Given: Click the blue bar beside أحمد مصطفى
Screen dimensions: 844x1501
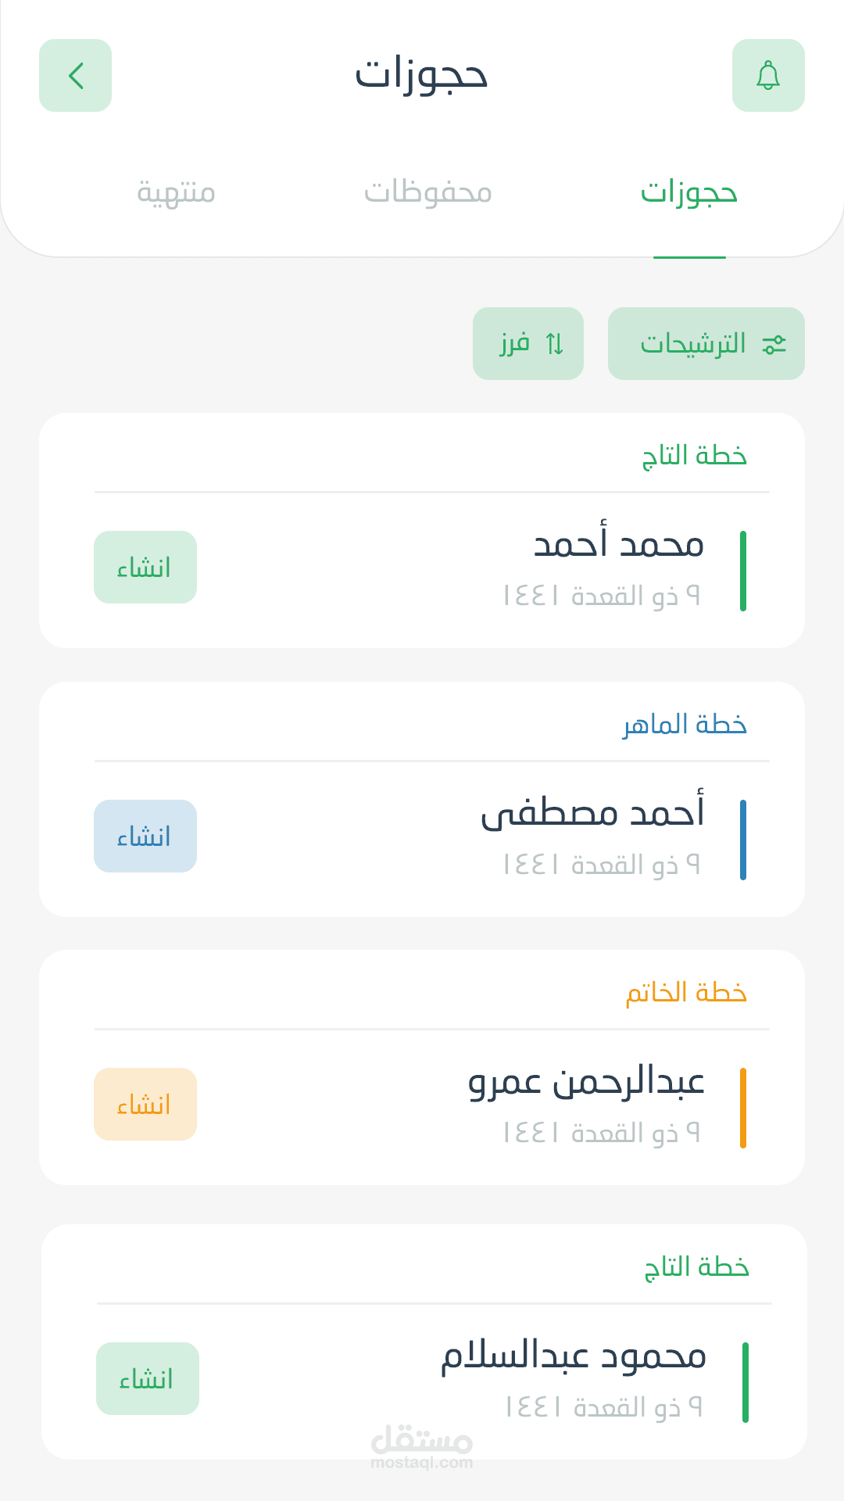Looking at the screenshot, I should [x=742, y=840].
